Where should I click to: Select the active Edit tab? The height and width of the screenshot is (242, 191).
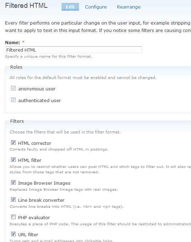(x=70, y=7)
